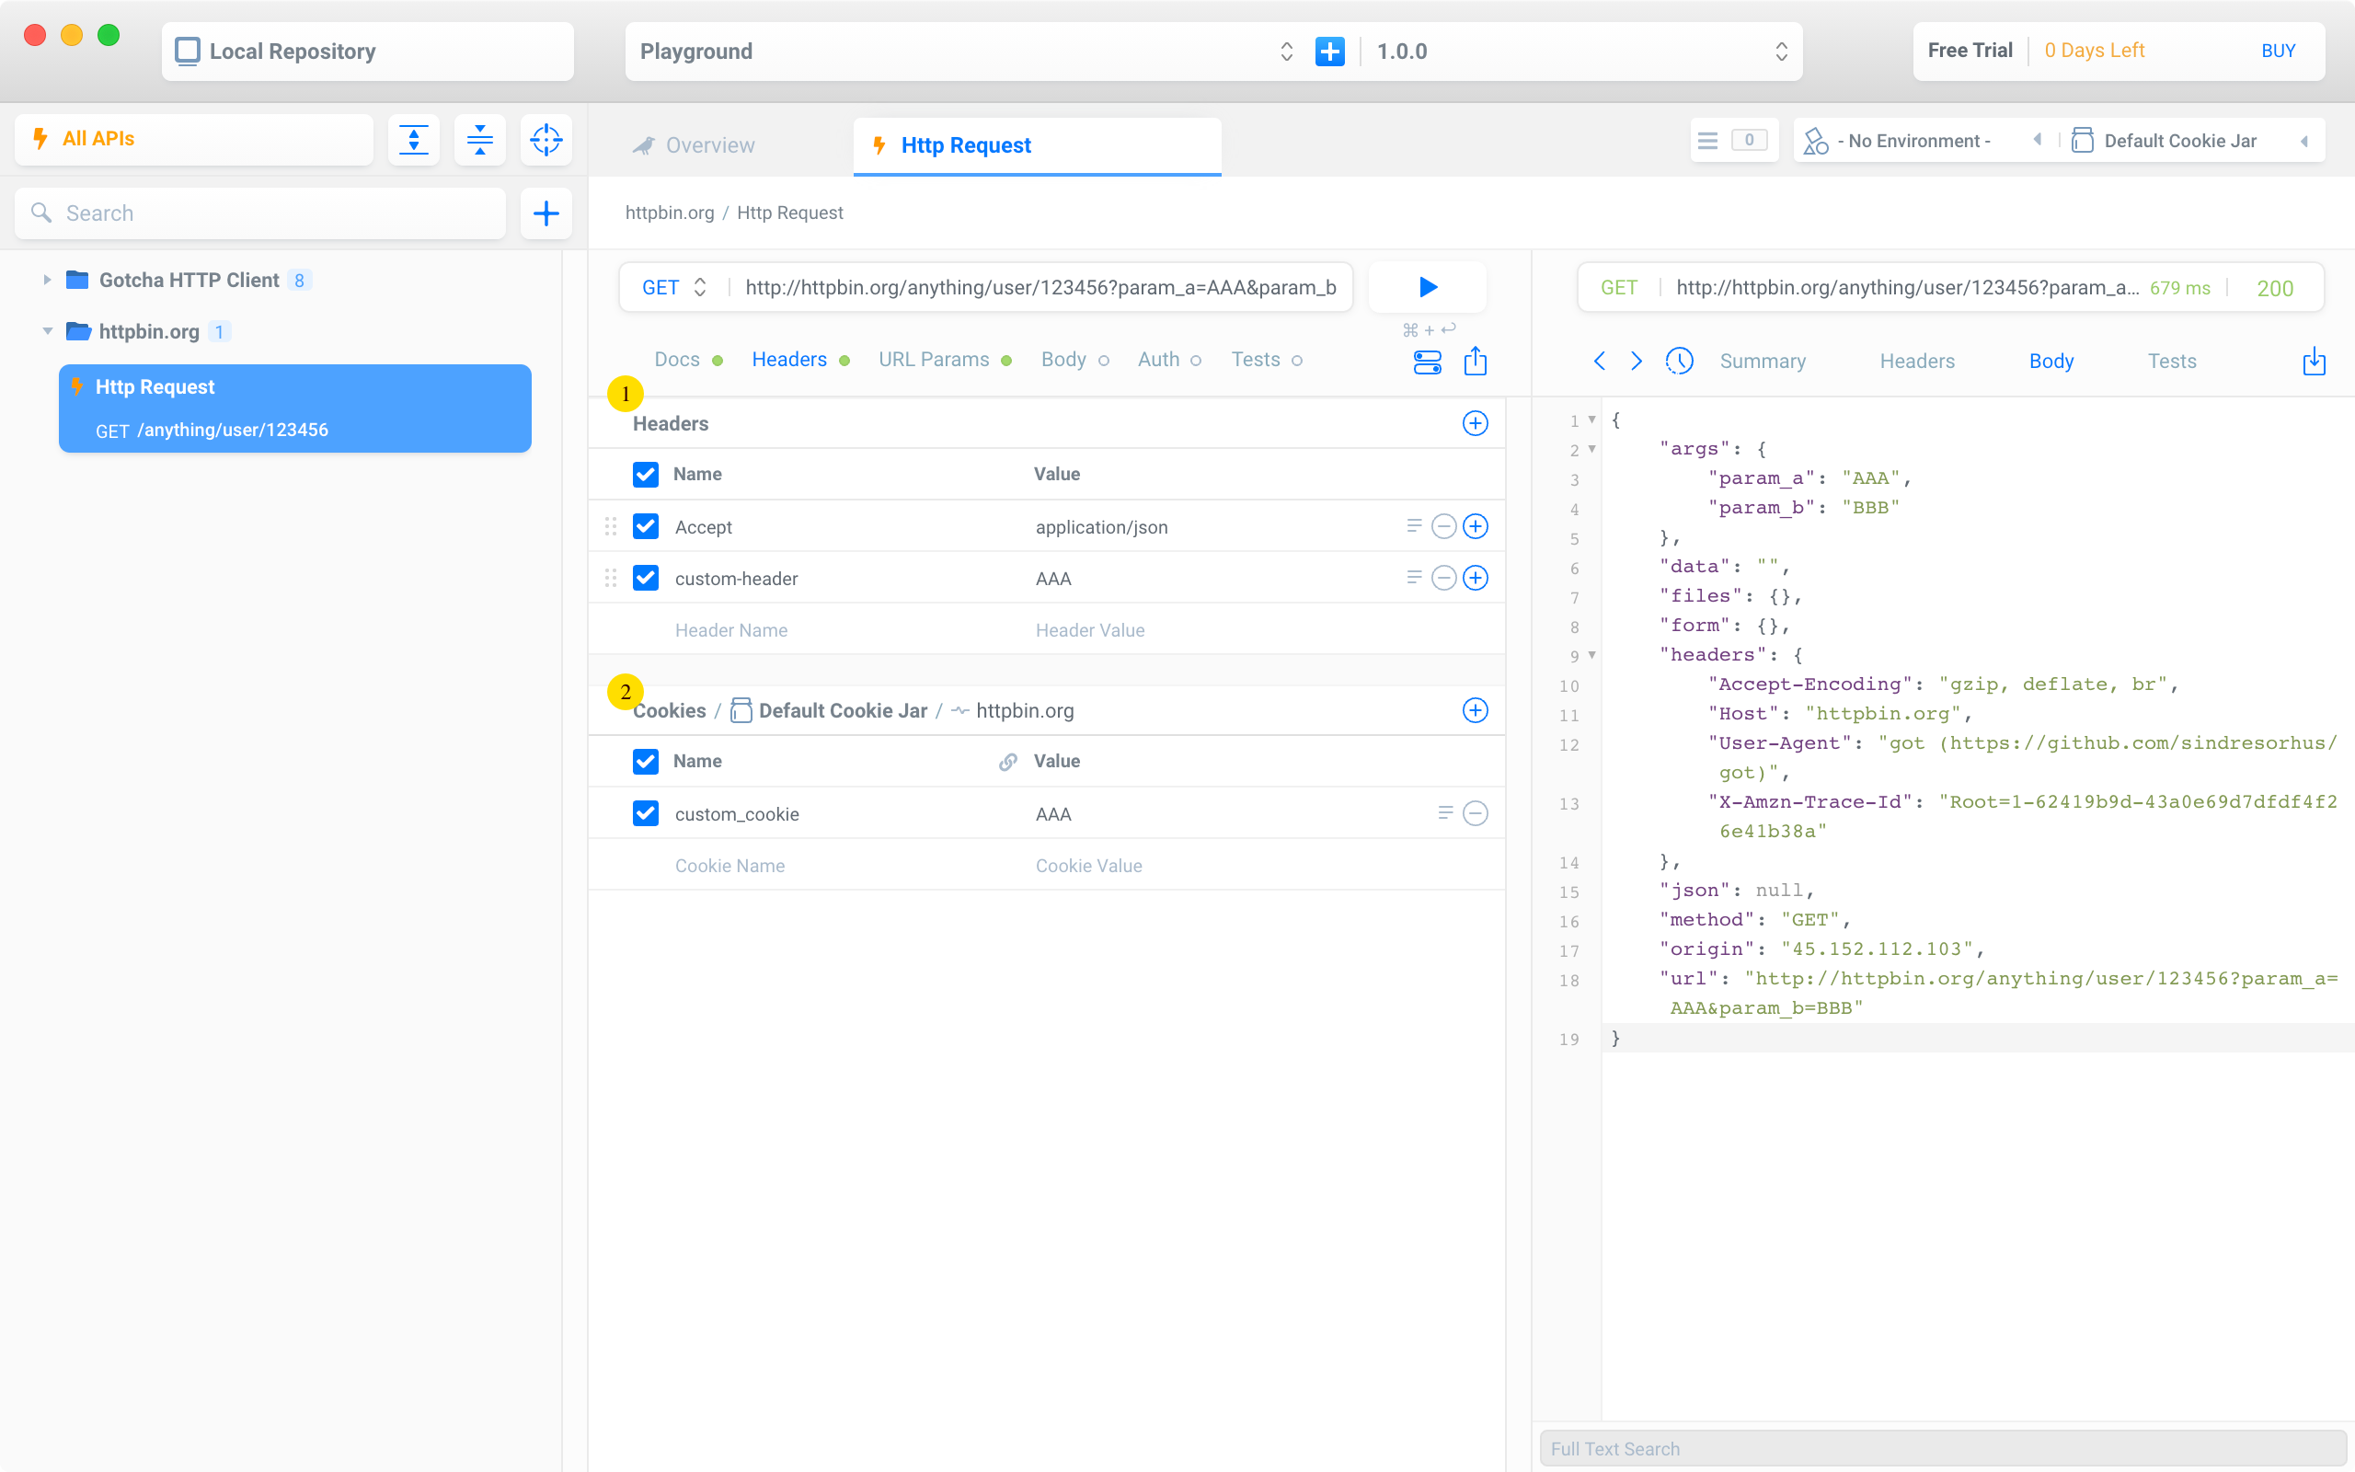The height and width of the screenshot is (1472, 2355).
Task: Click the collapse all tree icon
Action: [480, 139]
